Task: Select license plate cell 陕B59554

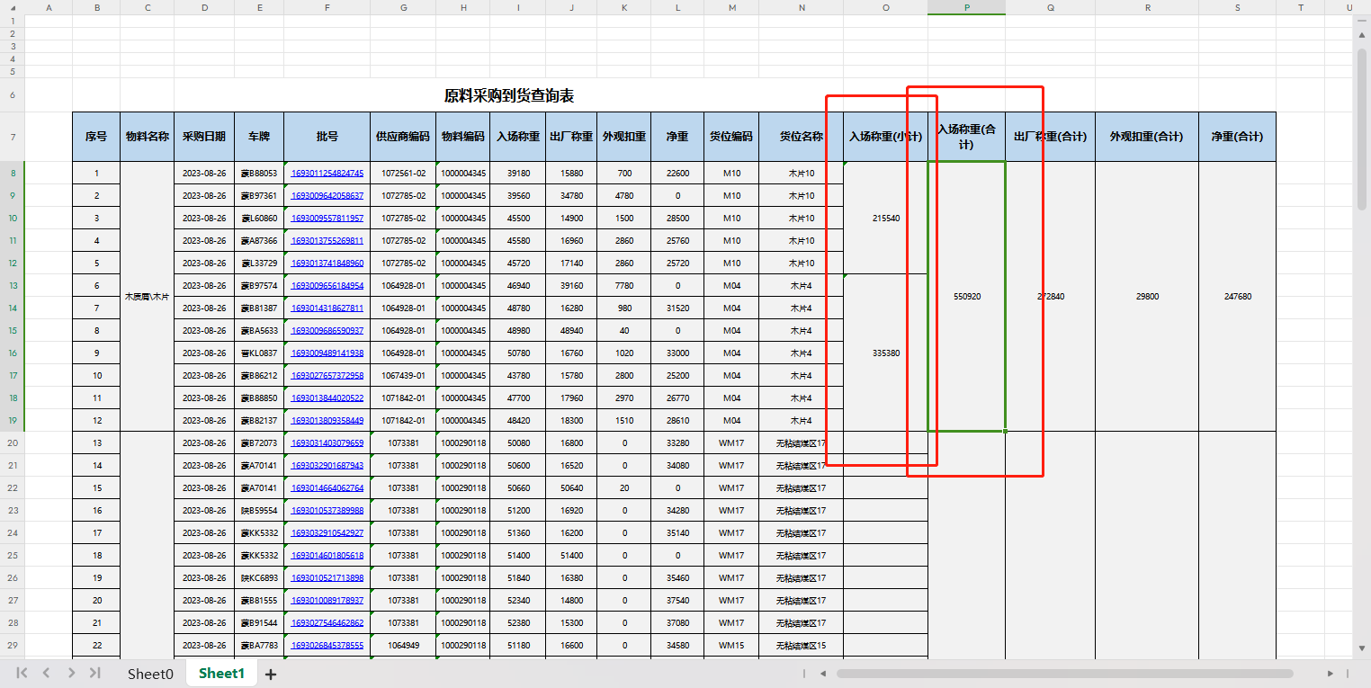Action: pos(259,510)
